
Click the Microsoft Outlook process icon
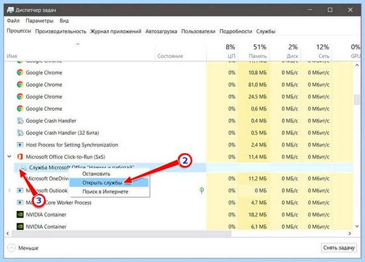(20, 190)
